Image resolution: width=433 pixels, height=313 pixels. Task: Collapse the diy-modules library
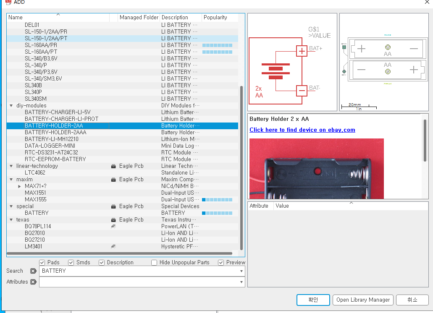point(11,106)
